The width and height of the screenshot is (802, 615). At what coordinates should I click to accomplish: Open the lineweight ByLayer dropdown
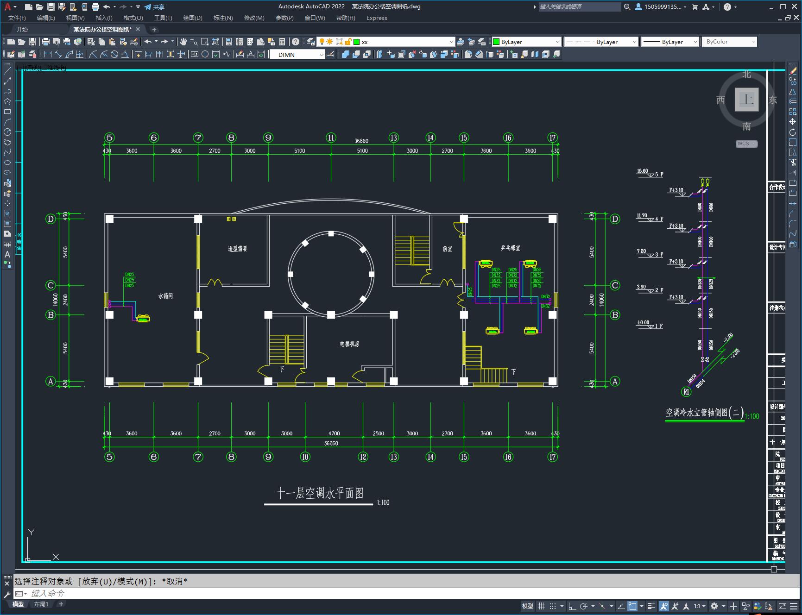pos(669,42)
